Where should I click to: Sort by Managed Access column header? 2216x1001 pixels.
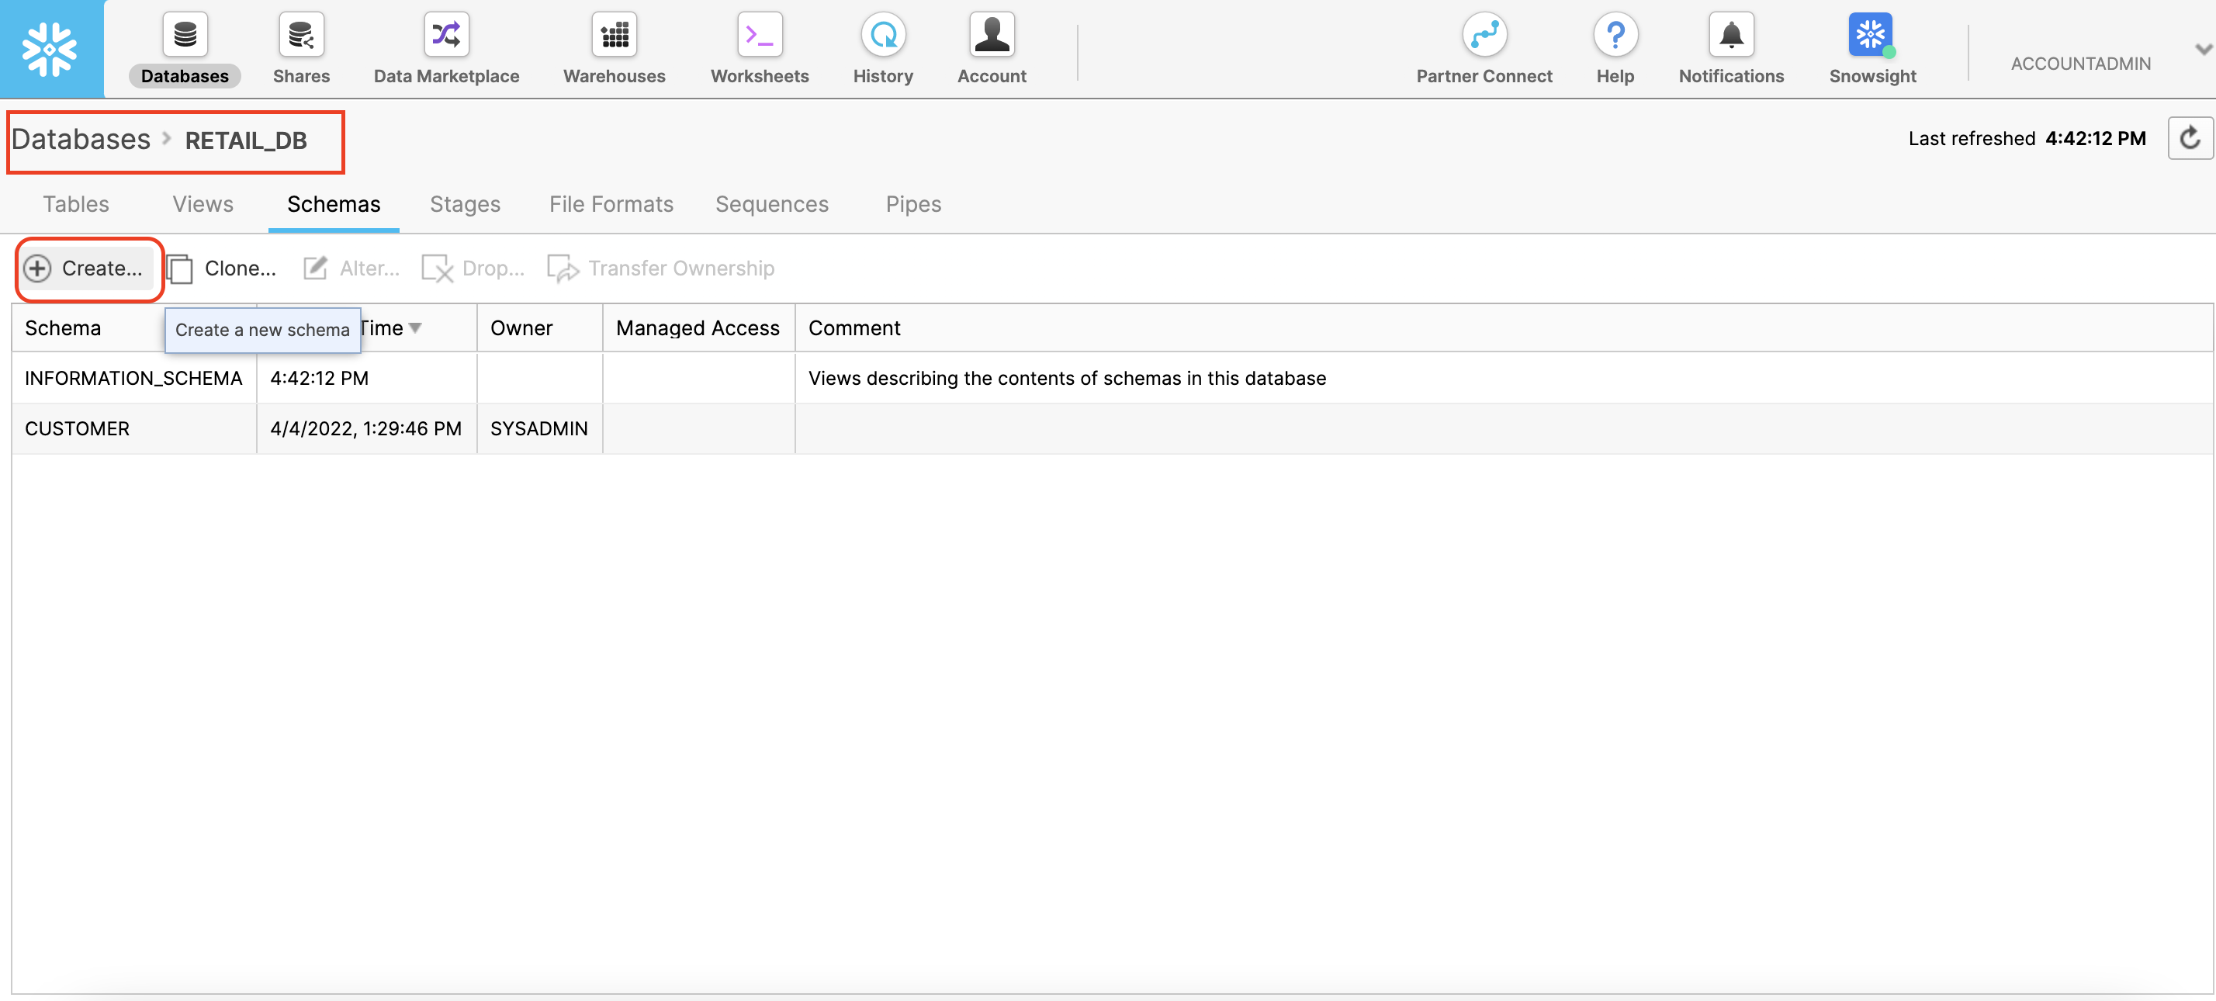point(698,327)
